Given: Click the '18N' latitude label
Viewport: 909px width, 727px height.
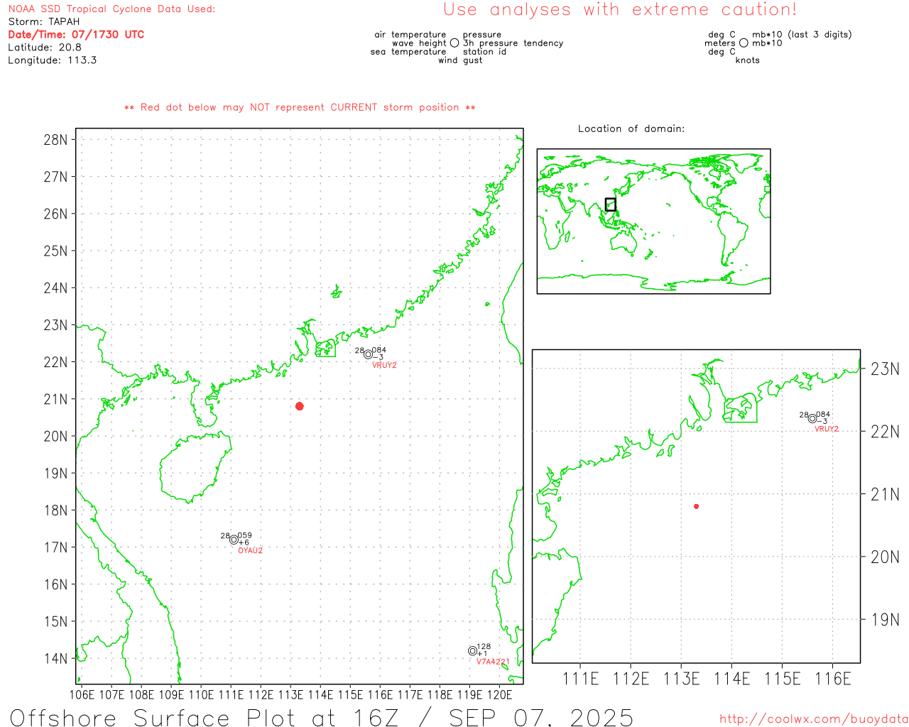Looking at the screenshot, I should coord(55,510).
